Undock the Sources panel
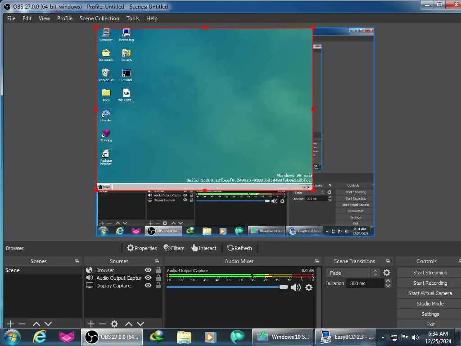The width and height of the screenshot is (461, 346). pyautogui.click(x=157, y=261)
